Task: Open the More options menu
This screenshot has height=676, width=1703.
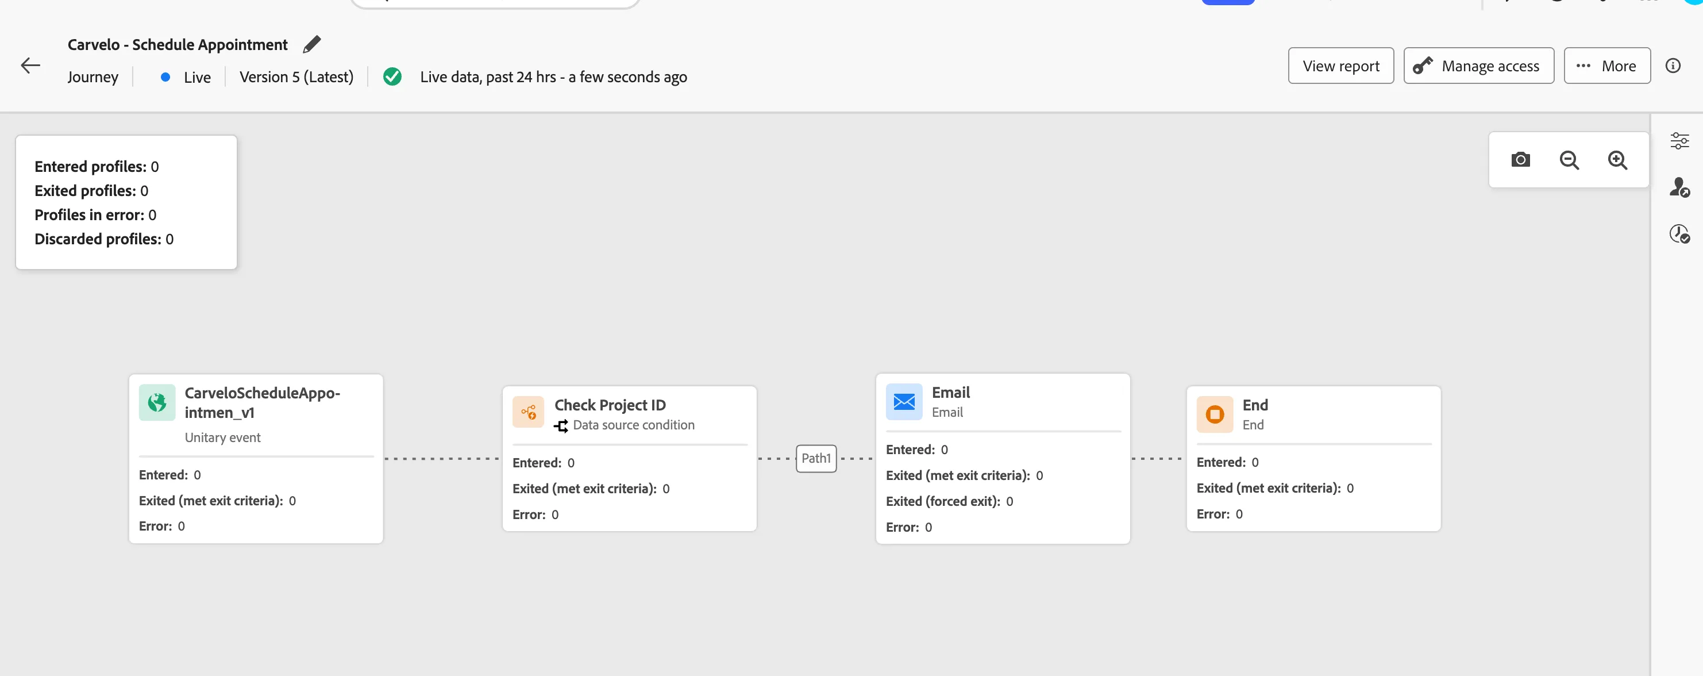Action: click(1606, 66)
